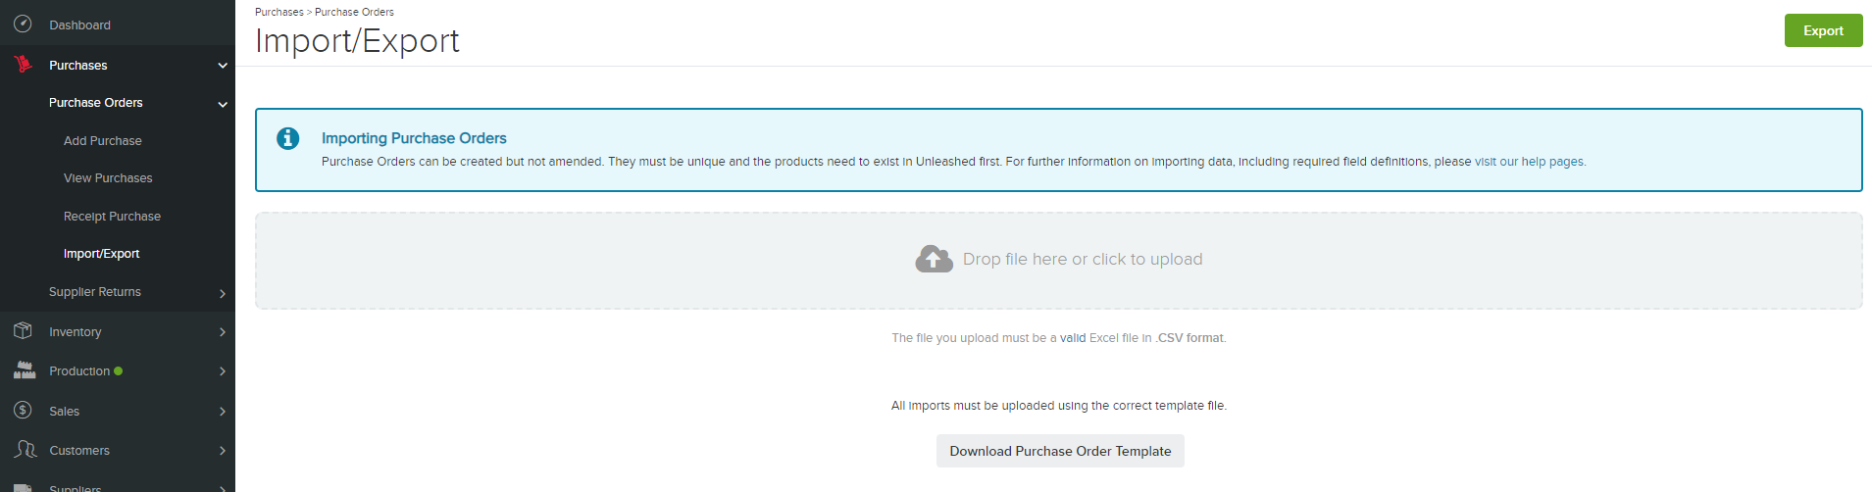Click the Dashboard gauge icon
Image resolution: width=1872 pixels, height=492 pixels.
coord(23,25)
